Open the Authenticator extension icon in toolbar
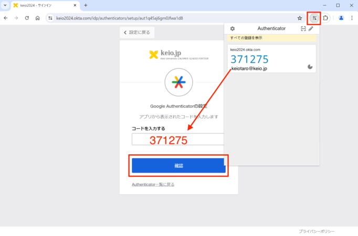Screen dimensions: 358x236 click(314, 18)
